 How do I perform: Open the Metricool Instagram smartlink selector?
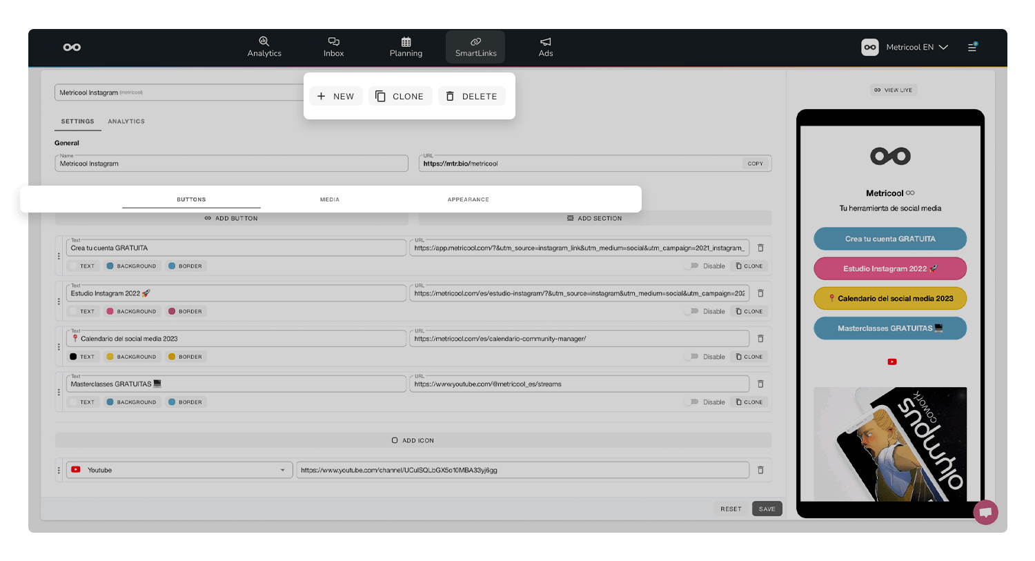[x=179, y=92]
